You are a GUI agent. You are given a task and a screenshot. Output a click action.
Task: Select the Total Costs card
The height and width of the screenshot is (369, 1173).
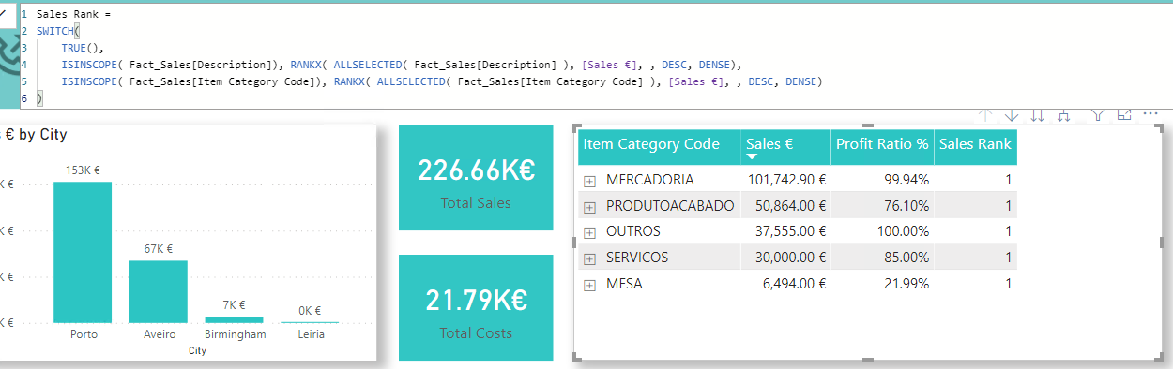pos(476,307)
